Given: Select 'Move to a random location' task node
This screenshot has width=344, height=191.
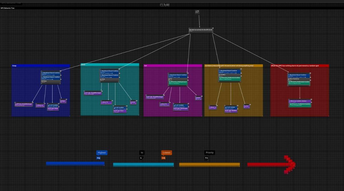Looking at the screenshot, I should point(300,101).
